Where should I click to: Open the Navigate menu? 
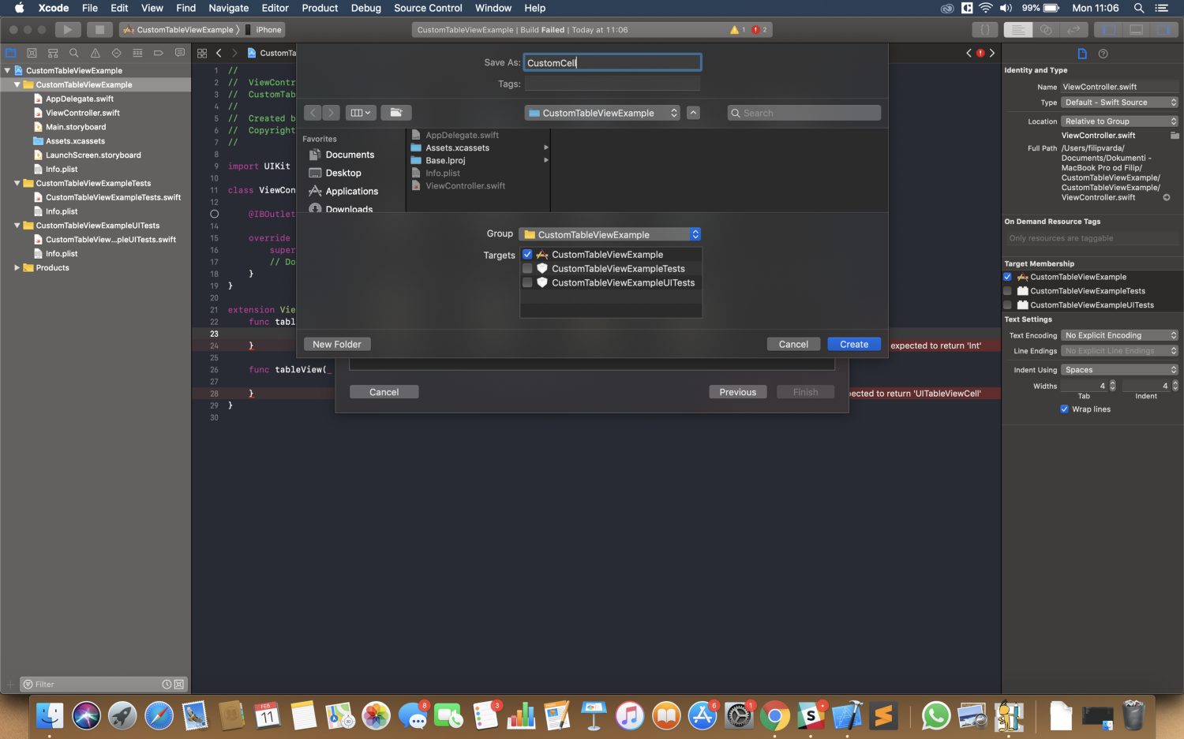(228, 8)
